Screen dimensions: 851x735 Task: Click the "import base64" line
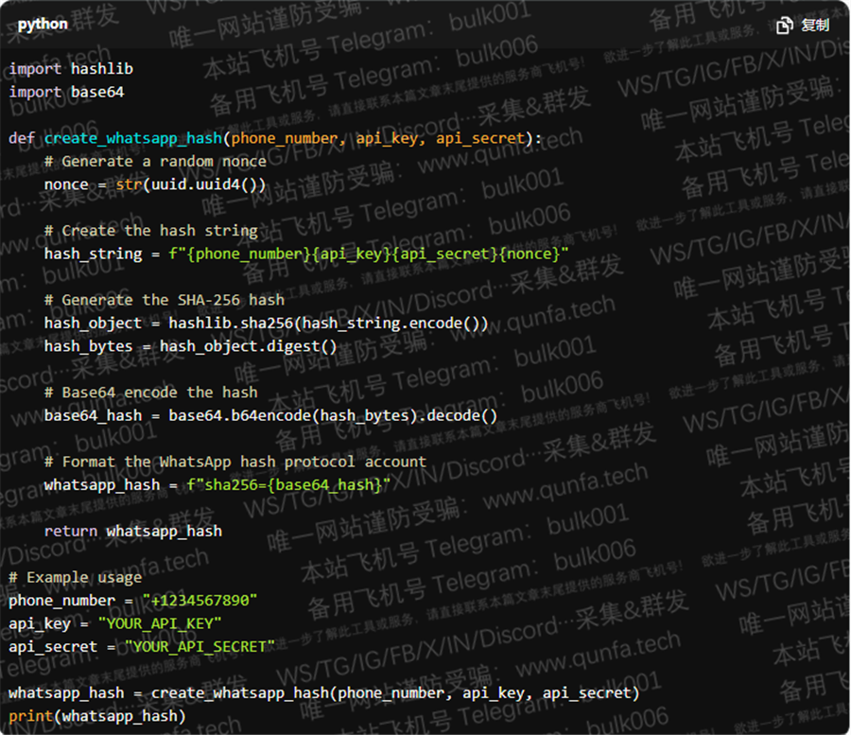click(x=67, y=93)
